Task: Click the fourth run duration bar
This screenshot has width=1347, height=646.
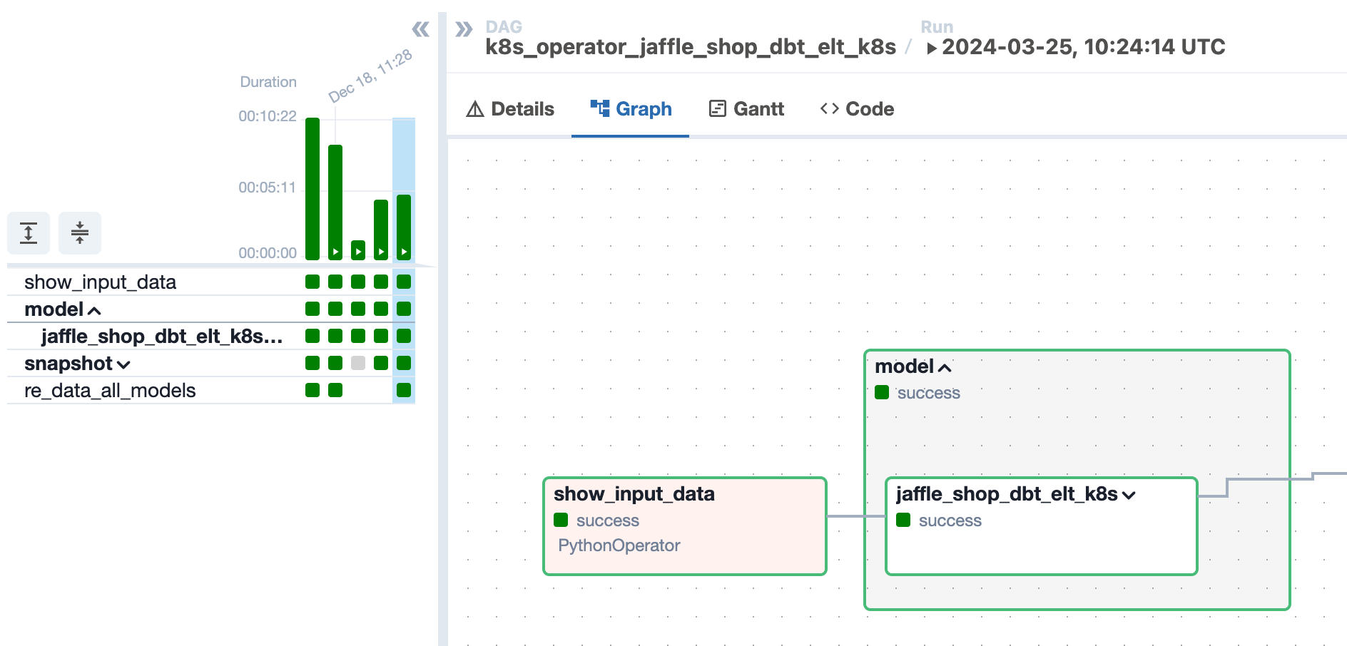Action: pos(381,230)
